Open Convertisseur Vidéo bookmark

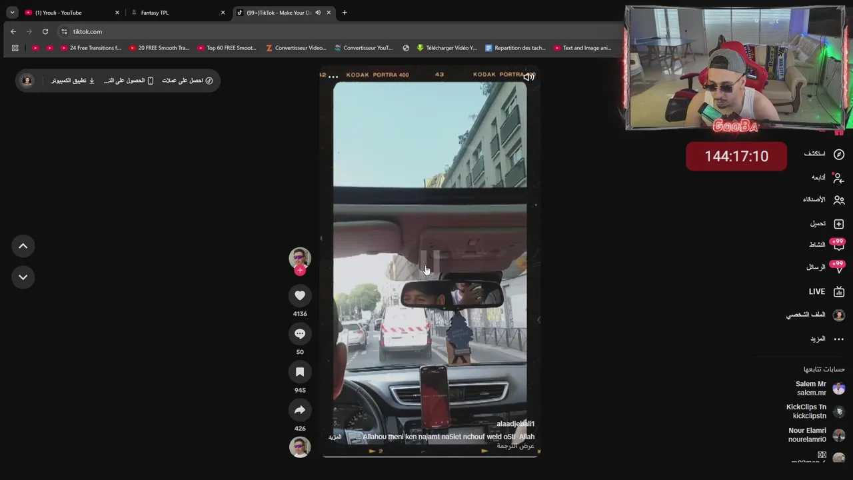[x=296, y=48]
